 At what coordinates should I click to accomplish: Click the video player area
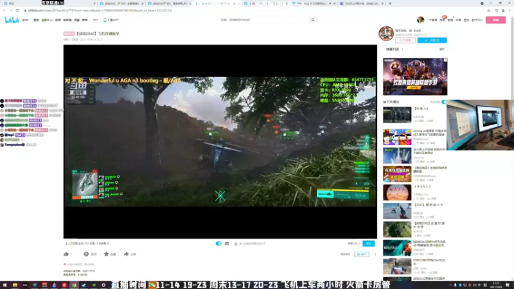click(220, 141)
